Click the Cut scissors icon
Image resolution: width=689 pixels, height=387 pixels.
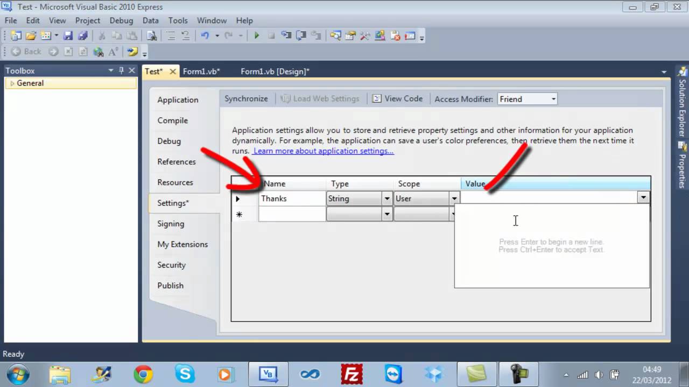[102, 36]
